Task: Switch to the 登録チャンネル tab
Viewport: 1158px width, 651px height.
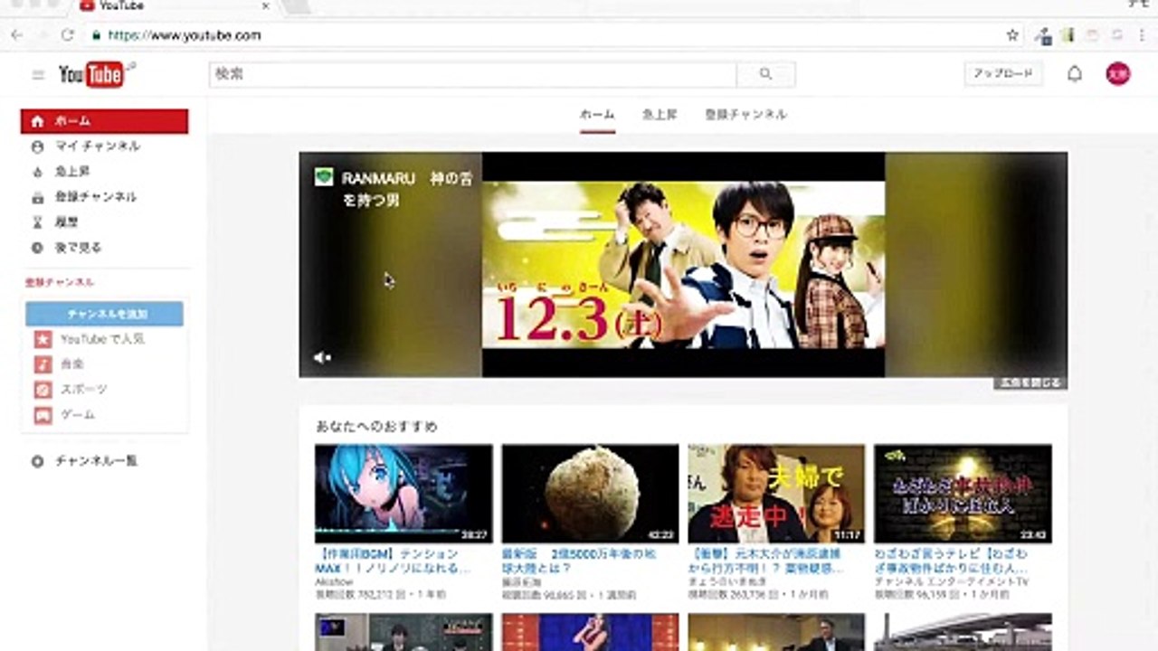Action: pos(745,115)
